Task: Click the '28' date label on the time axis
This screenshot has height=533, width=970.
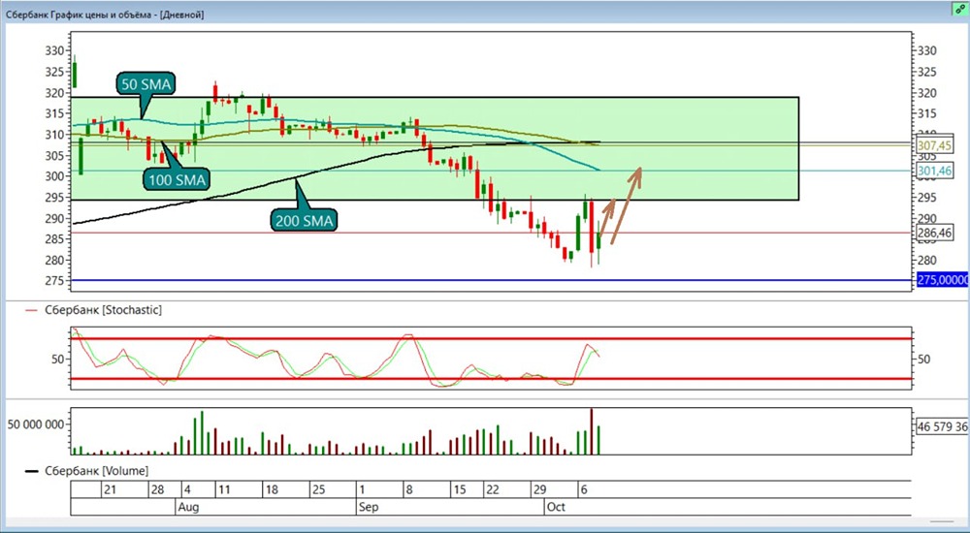Action: tap(157, 489)
